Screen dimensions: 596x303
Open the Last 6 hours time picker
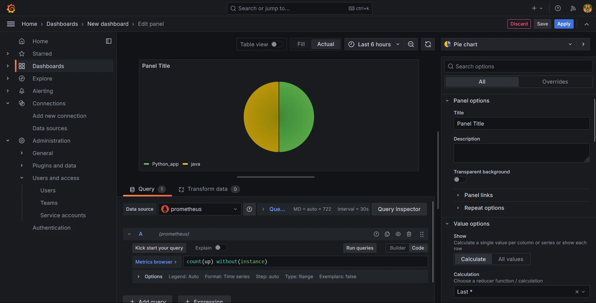pyautogui.click(x=374, y=44)
